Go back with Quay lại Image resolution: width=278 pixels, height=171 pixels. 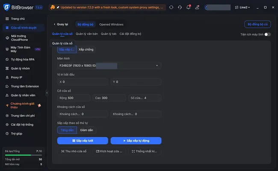coord(61,24)
